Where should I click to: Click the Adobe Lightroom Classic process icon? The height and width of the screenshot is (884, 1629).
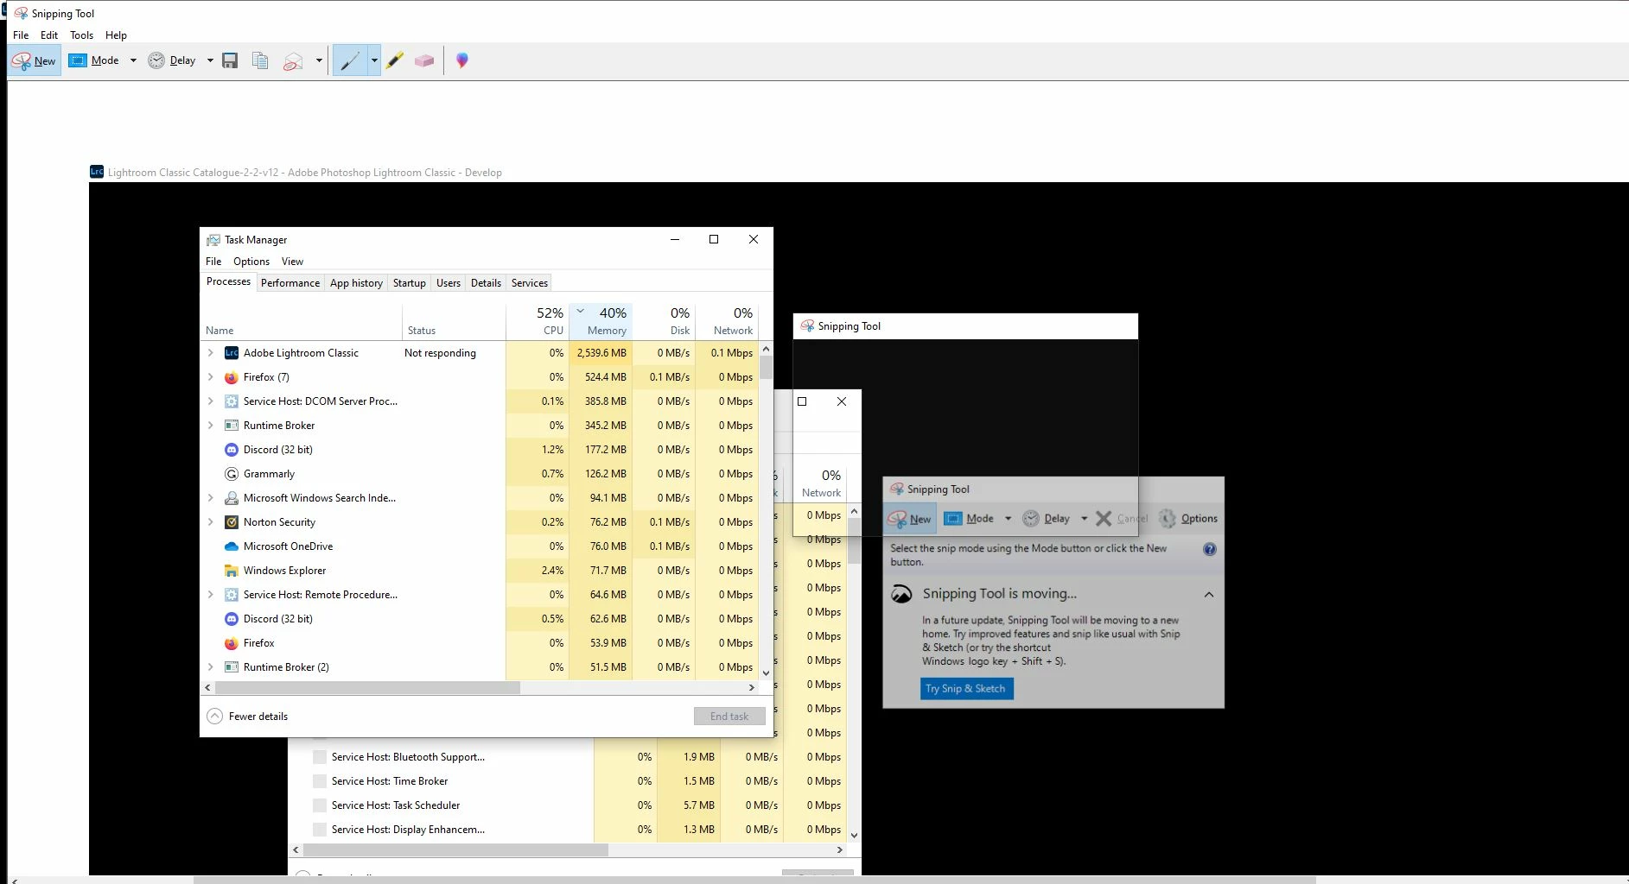pyautogui.click(x=232, y=353)
